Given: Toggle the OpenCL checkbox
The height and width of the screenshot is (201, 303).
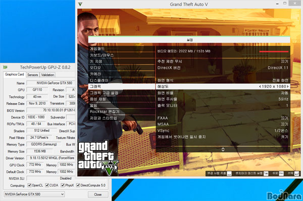Looking at the screenshot, I should tap(29, 185).
